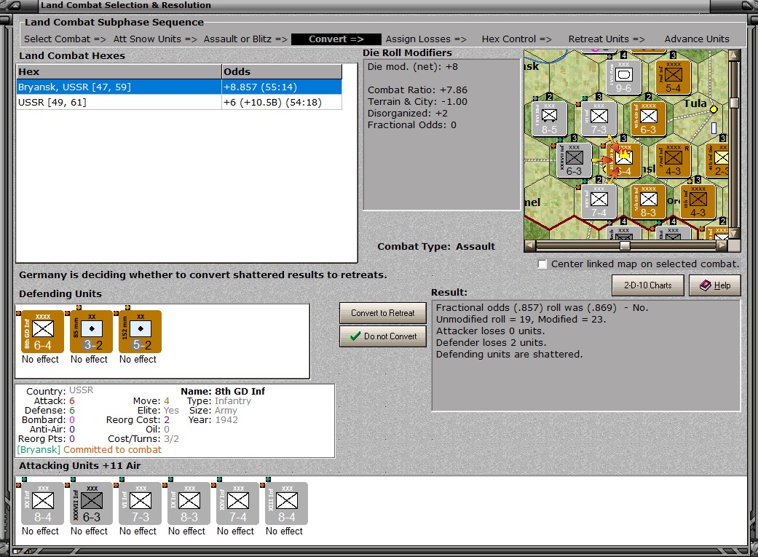Select the XX Inf 8-4 attacking unit

tap(42, 503)
